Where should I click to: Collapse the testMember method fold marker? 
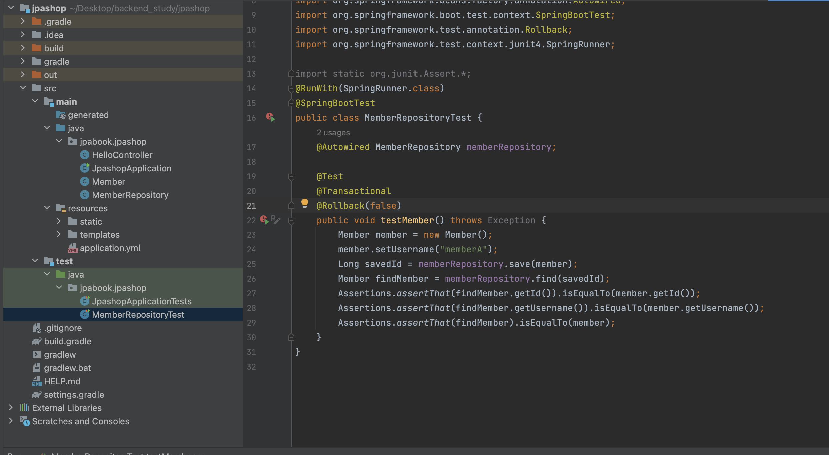pyautogui.click(x=291, y=221)
